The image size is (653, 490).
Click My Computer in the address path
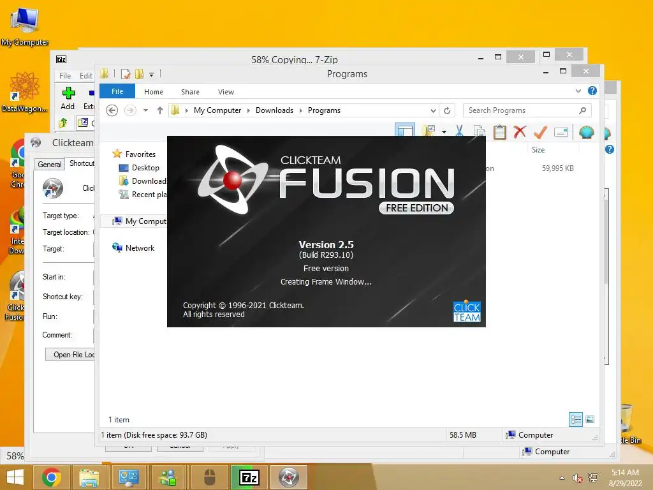(217, 110)
